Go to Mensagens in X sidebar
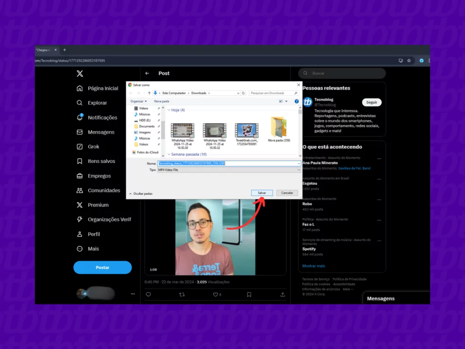The image size is (465, 349). click(95, 132)
